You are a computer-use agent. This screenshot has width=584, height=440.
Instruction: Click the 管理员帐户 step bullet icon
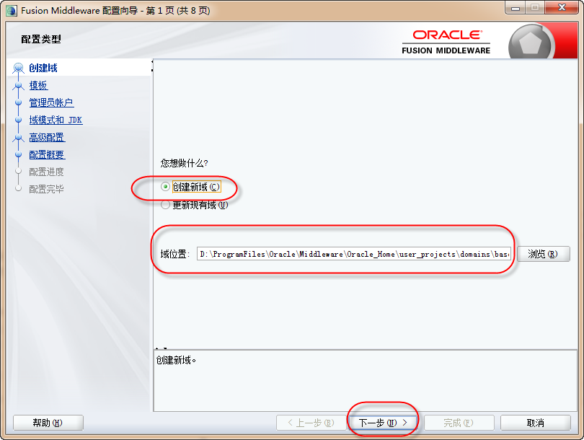pos(18,102)
